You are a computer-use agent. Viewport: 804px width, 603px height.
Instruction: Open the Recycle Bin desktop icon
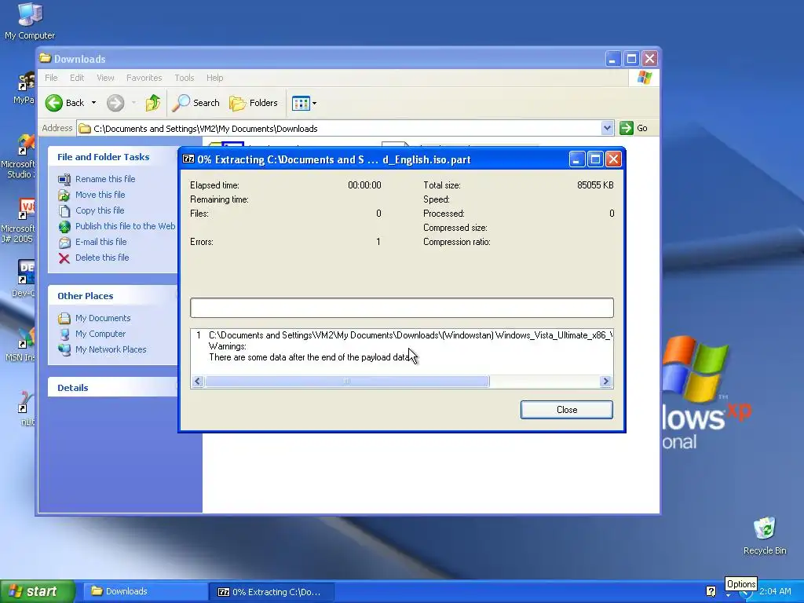pyautogui.click(x=764, y=535)
